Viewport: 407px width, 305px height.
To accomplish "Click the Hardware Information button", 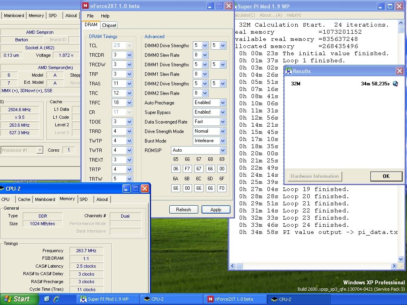I will (315, 176).
